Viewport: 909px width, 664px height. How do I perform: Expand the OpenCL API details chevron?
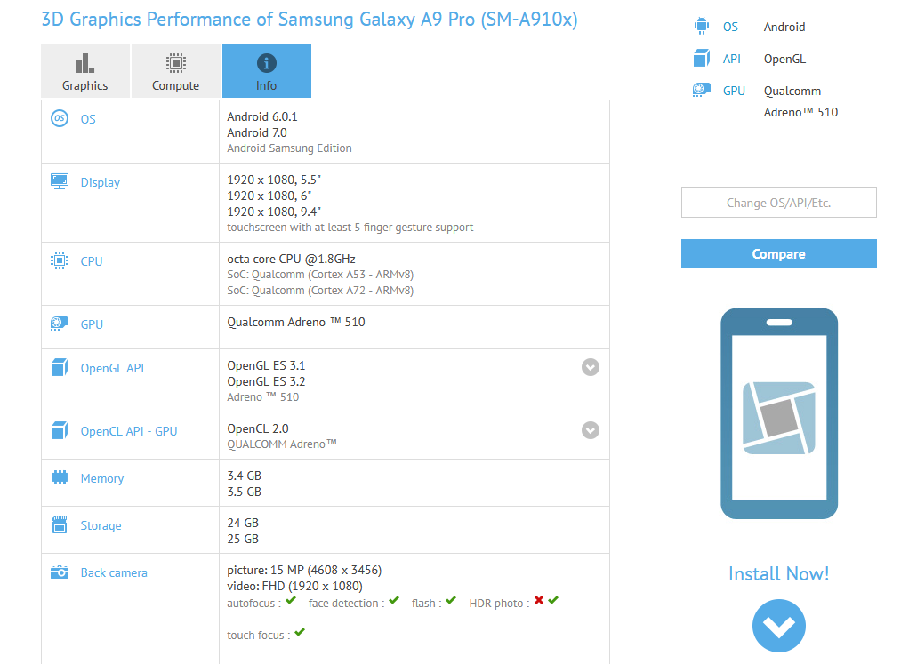tap(591, 430)
